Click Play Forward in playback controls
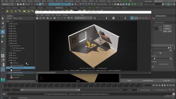Image resolution: width=176 pixels, height=99 pixels. pos(165,85)
